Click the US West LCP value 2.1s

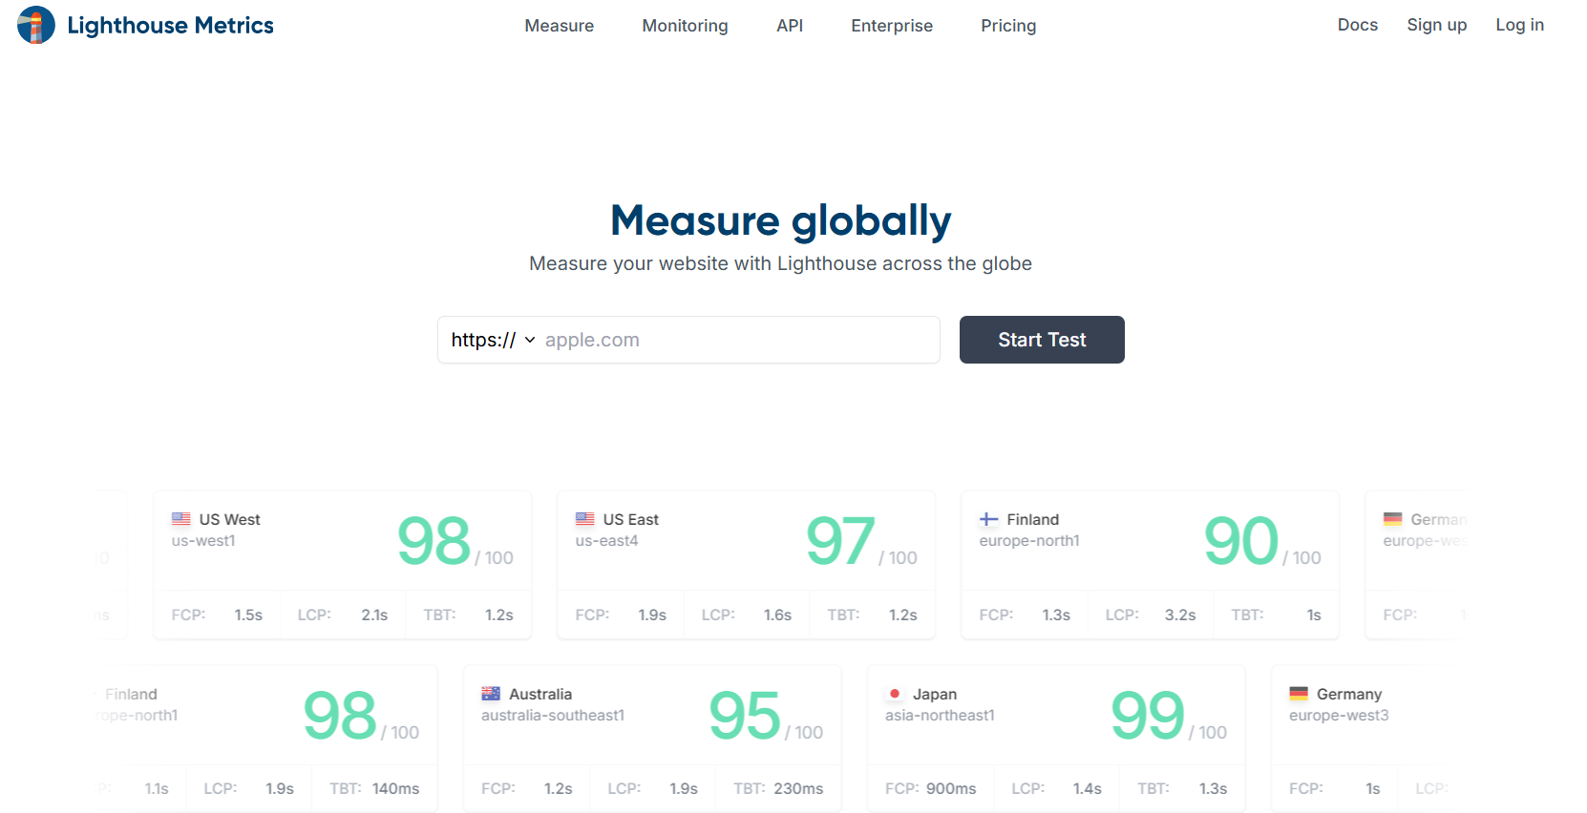374,615
